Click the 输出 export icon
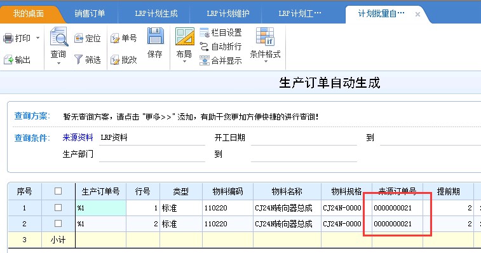Screen dimensions: 481x253 pos(9,60)
